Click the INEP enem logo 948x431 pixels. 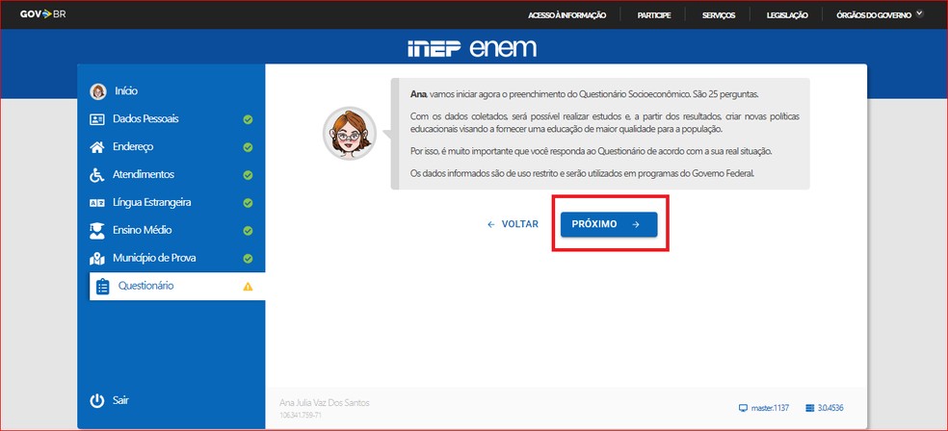(x=471, y=48)
